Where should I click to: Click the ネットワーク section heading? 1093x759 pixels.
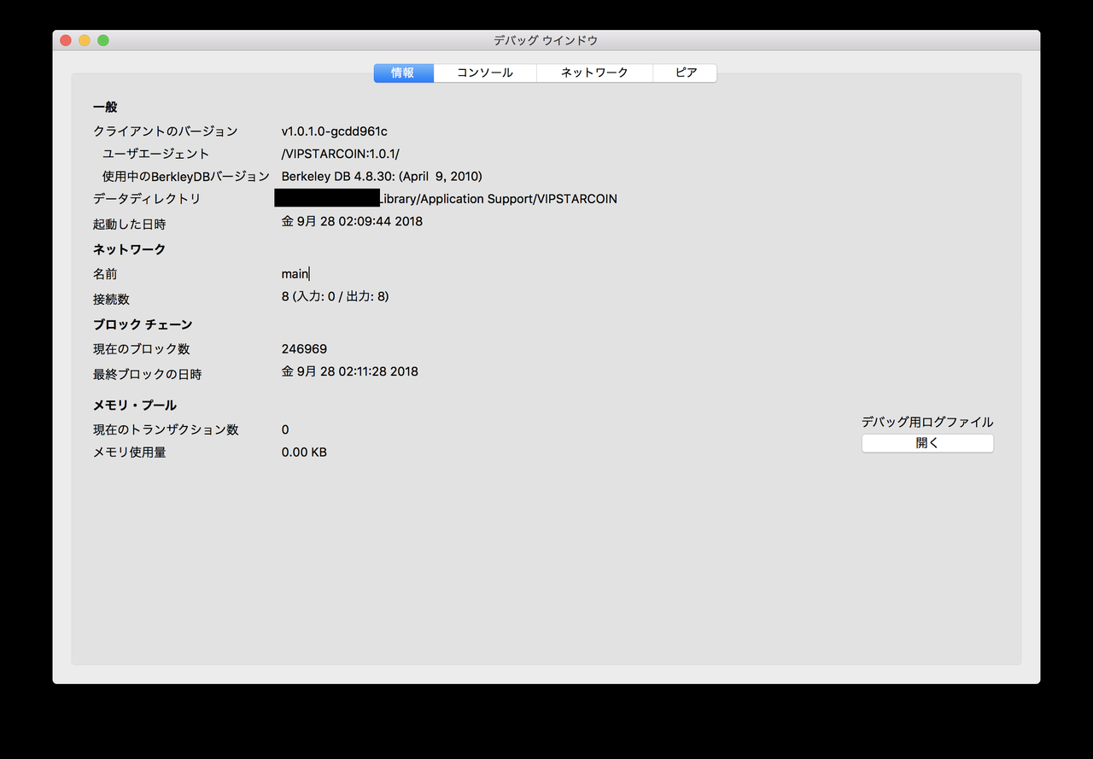pos(129,249)
